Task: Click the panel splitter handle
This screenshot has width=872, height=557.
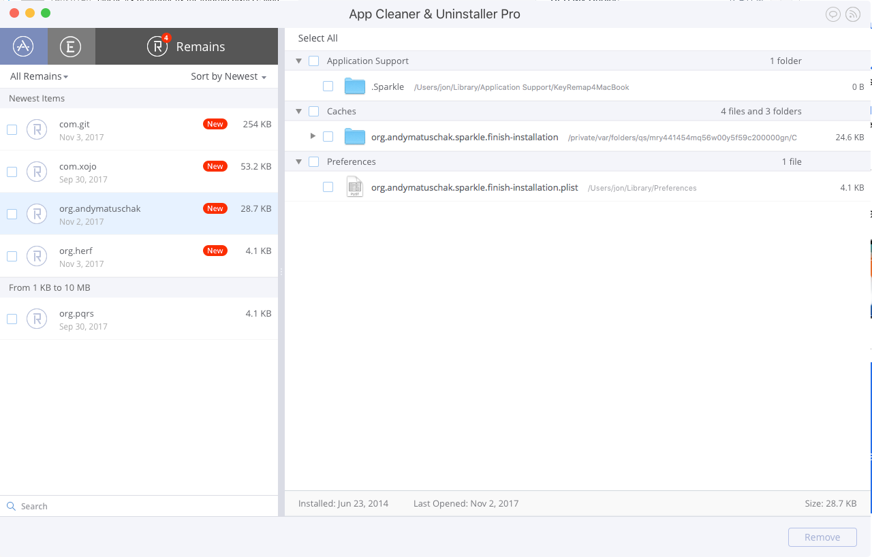Action: pos(281,271)
